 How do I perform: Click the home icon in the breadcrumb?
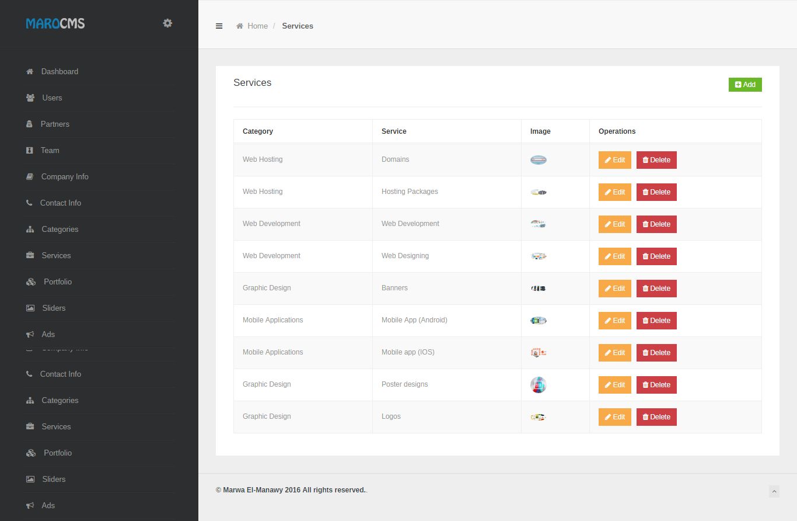[239, 26]
